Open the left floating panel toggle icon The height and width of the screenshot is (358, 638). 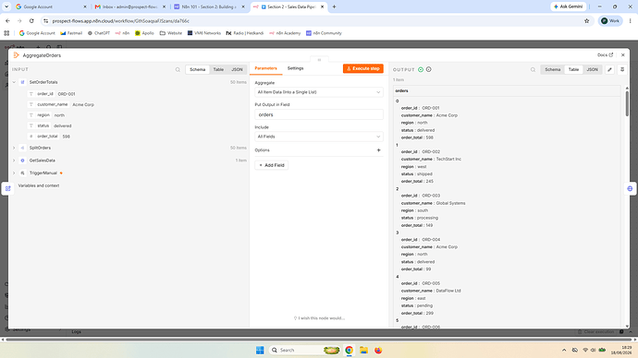[x=7, y=188]
